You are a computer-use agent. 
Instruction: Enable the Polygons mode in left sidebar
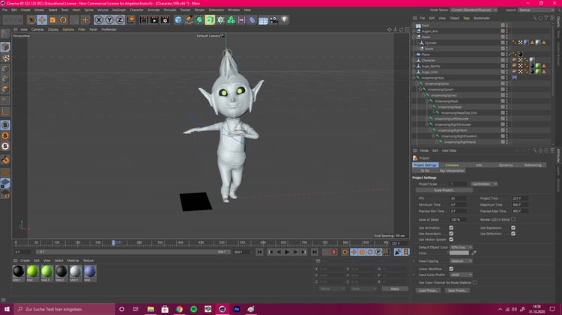pyautogui.click(x=5, y=90)
